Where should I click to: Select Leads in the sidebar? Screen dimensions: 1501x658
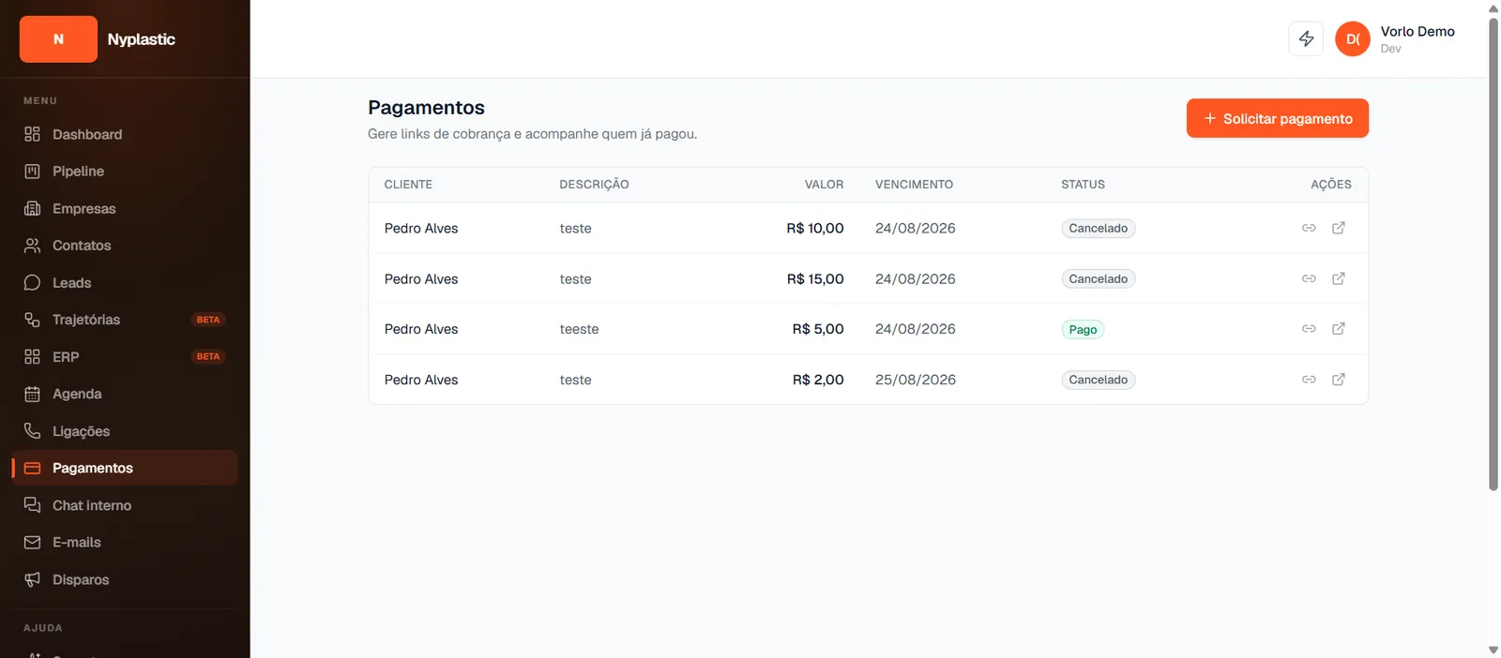(125, 282)
